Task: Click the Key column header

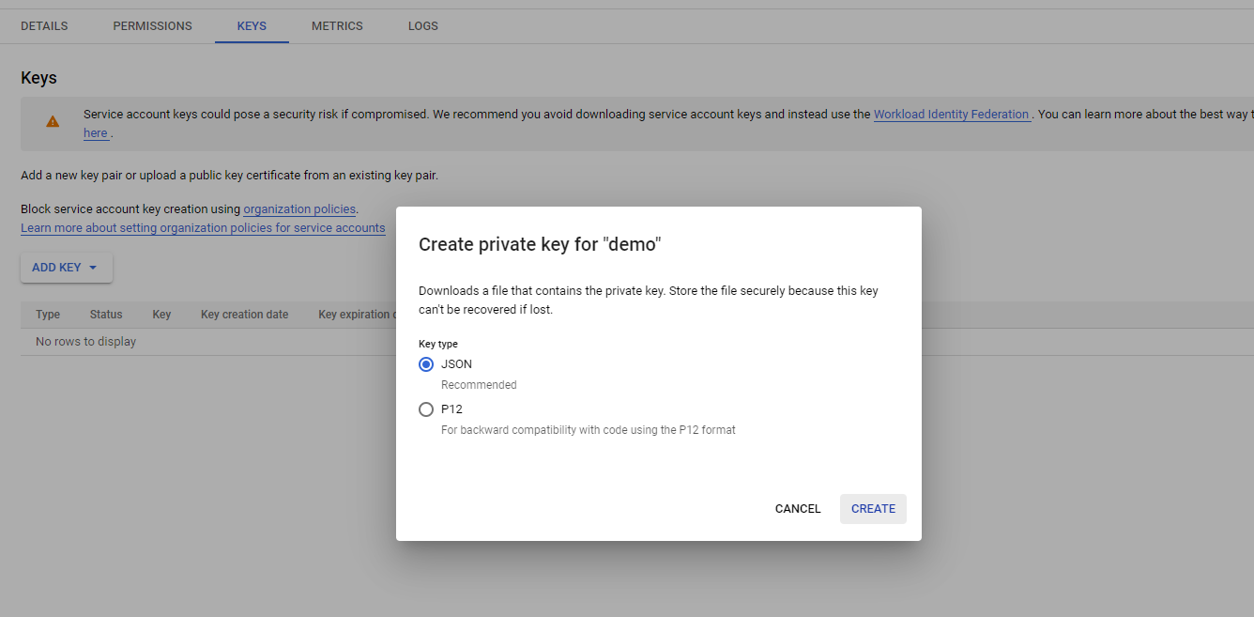Action: click(161, 315)
